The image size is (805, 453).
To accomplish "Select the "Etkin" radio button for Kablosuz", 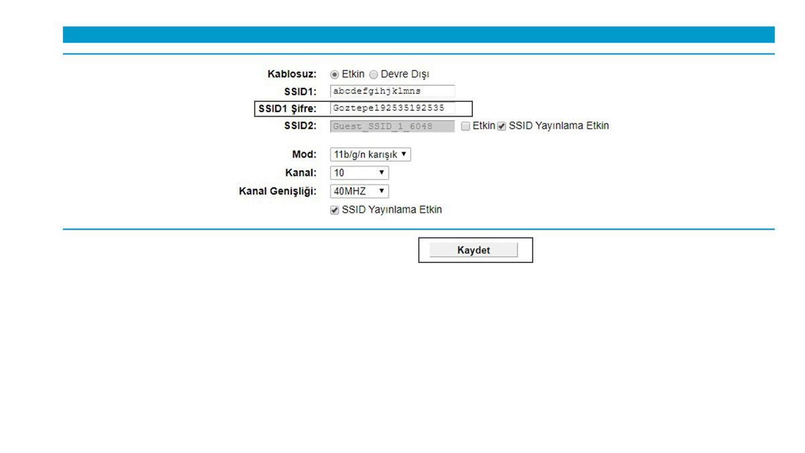I will (335, 74).
